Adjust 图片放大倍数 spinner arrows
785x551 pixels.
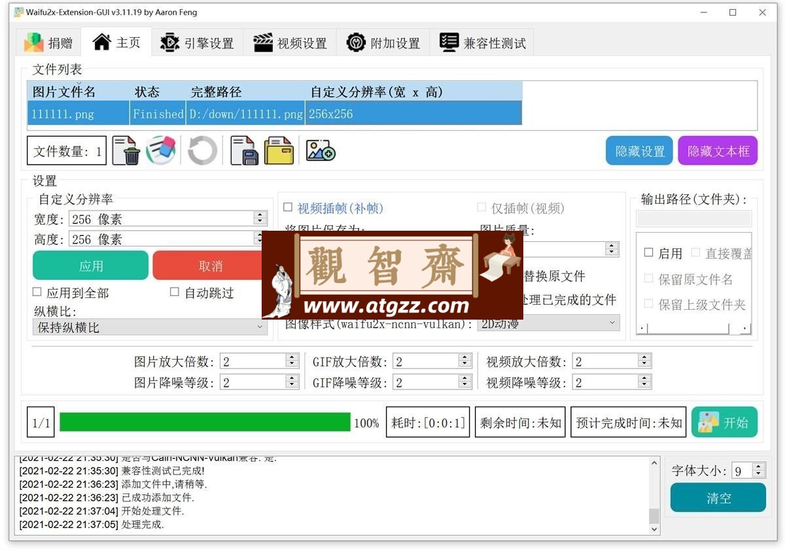(292, 361)
